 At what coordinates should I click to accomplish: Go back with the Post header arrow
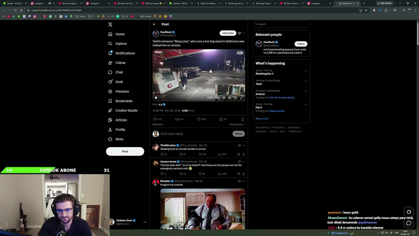[154, 24]
